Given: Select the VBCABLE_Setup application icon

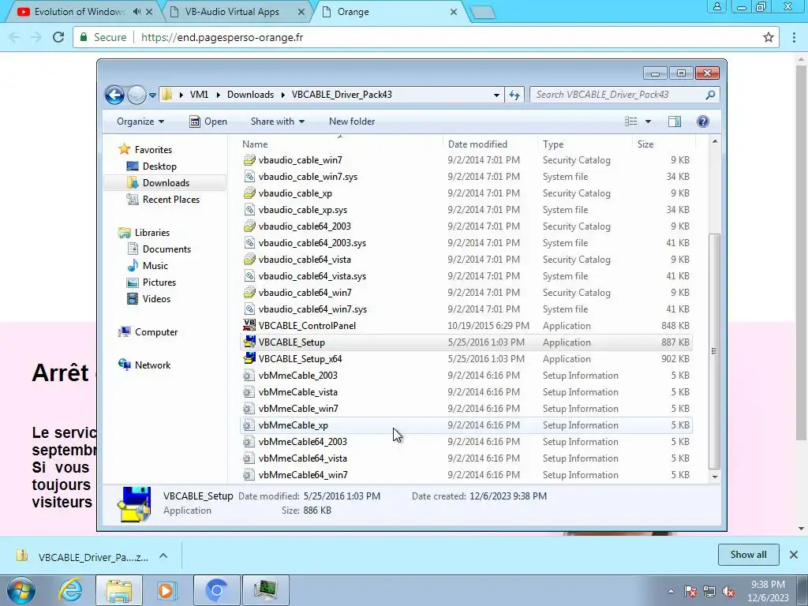Looking at the screenshot, I should click(x=249, y=342).
